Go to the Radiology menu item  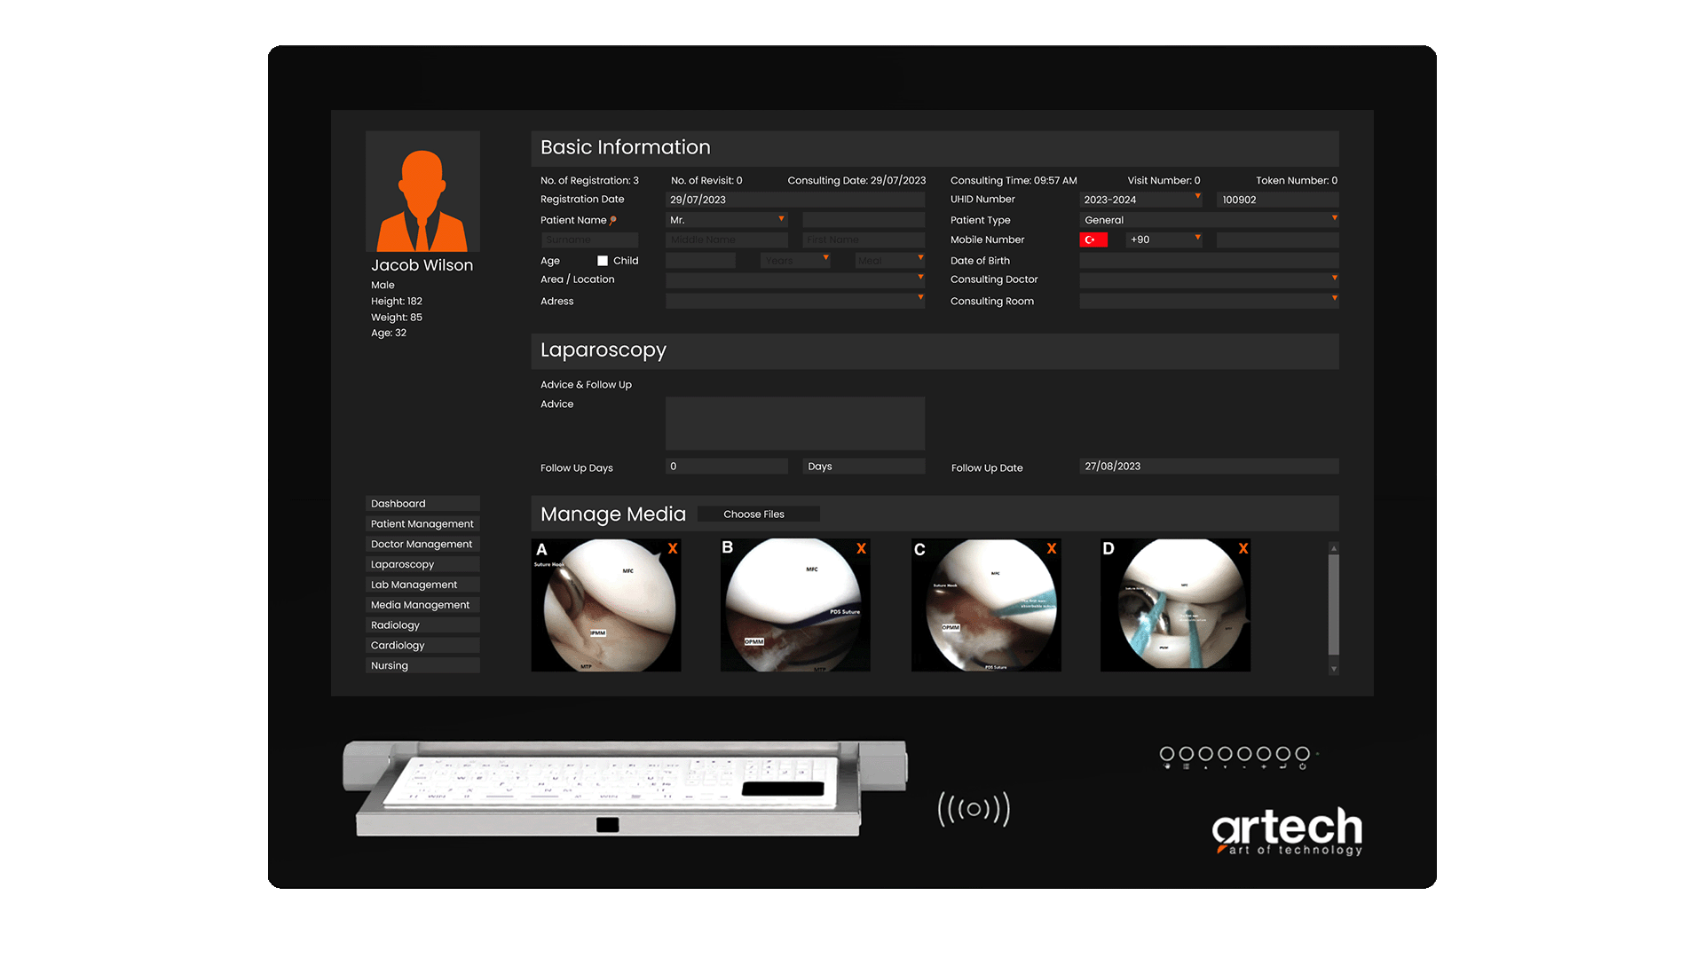(x=422, y=625)
